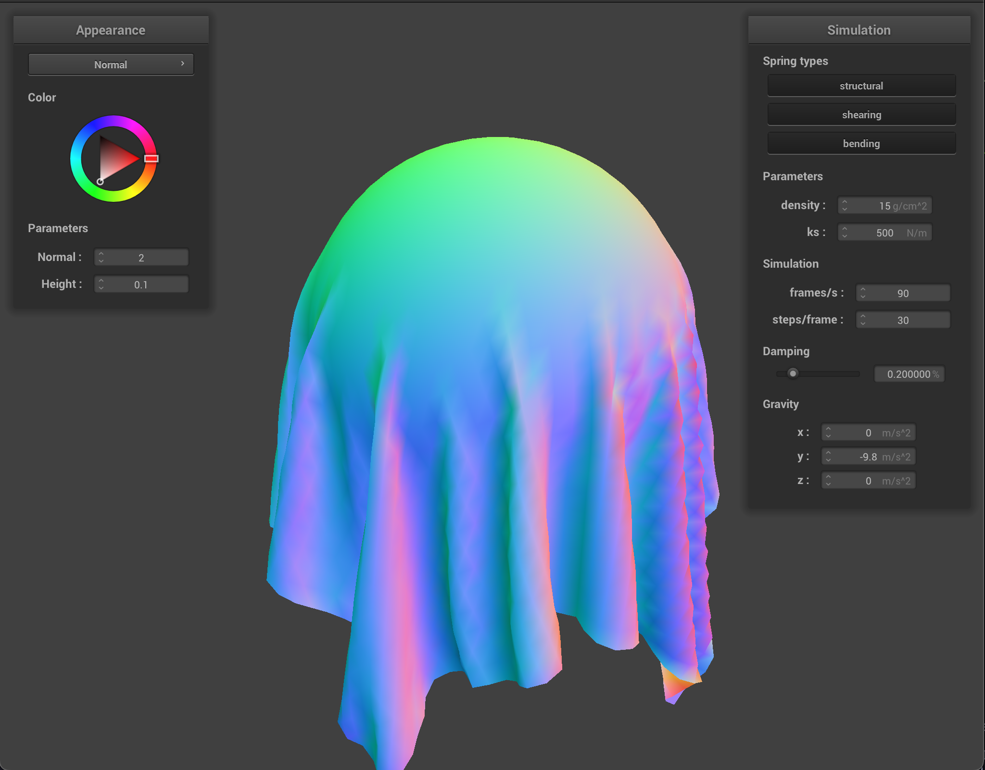Viewport: 985px width, 770px height.
Task: Toggle bending springs
Action: (861, 143)
